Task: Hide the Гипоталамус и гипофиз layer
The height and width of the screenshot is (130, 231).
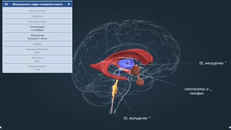Action: (37, 29)
